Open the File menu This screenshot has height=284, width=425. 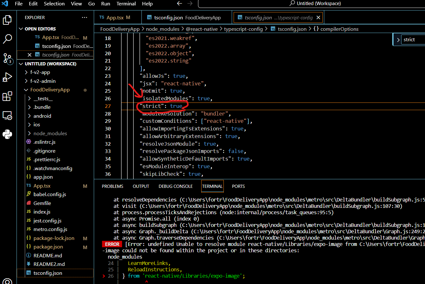[x=19, y=4]
